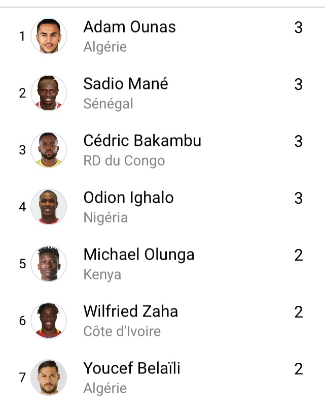Open Wilfried Zaha's avatar picture
Screen dimensions: 325x410
[49, 321]
